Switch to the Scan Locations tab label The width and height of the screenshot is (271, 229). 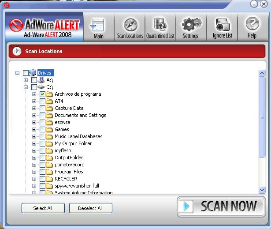[130, 36]
